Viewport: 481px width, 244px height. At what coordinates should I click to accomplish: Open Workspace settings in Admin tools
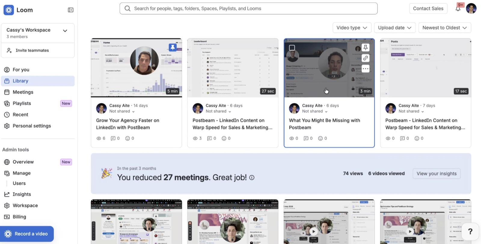pyautogui.click(x=38, y=206)
